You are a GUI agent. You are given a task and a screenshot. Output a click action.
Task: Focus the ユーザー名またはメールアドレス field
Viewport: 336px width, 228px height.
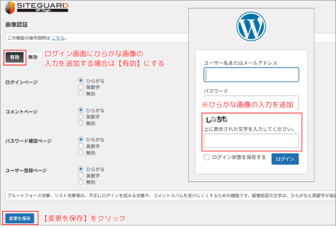coord(251,75)
